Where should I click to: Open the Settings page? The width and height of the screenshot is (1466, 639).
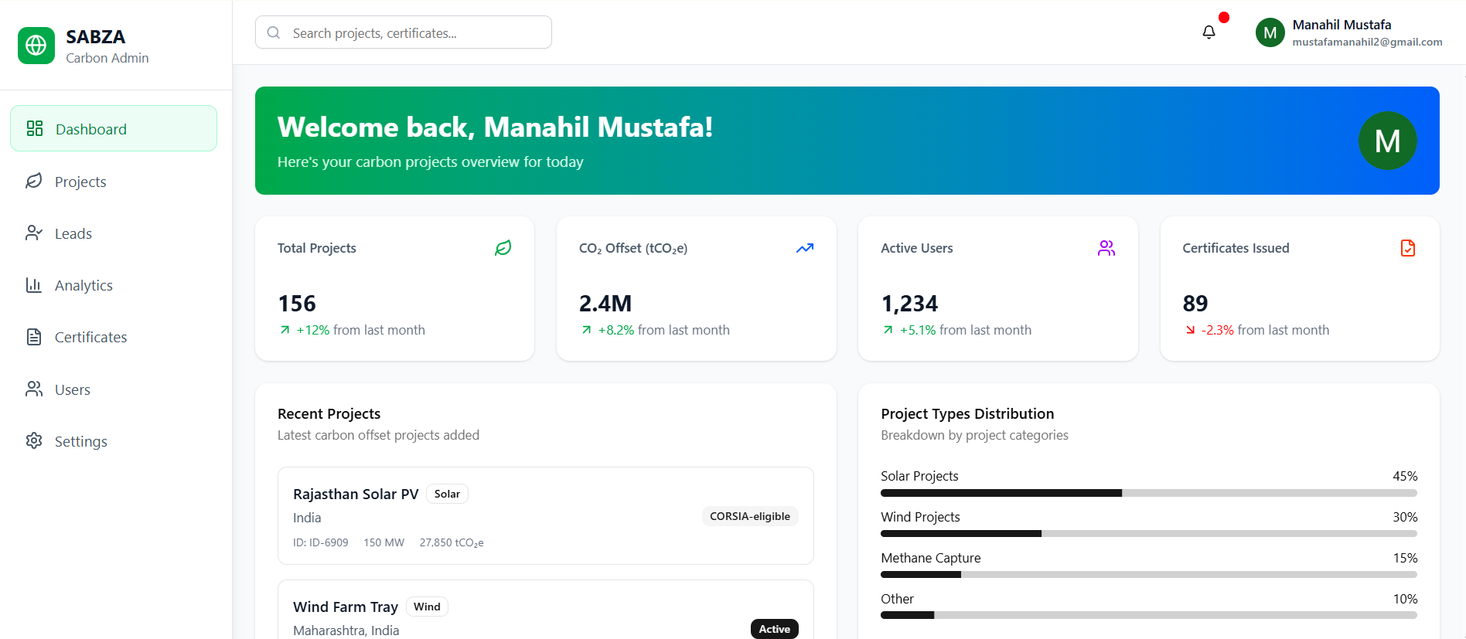80,441
